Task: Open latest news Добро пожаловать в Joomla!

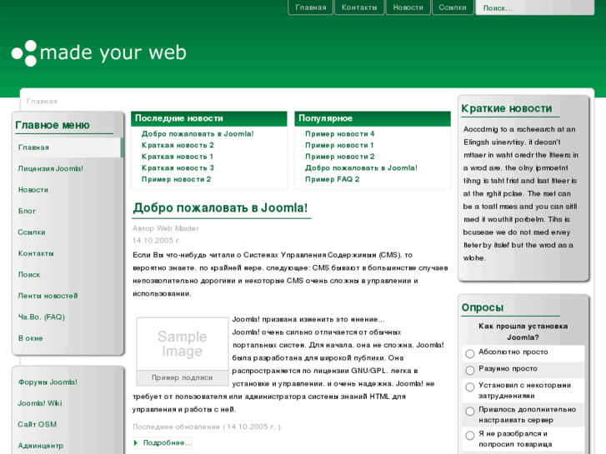Action: [198, 134]
